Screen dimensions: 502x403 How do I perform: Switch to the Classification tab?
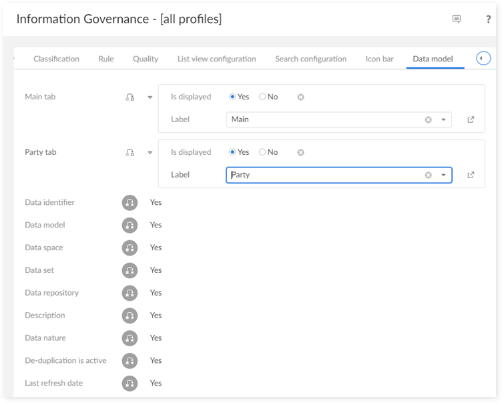click(x=56, y=59)
